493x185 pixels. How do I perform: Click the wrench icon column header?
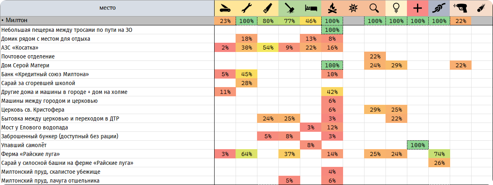(247, 8)
